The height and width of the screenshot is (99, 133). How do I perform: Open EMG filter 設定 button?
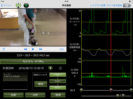pyautogui.click(x=41, y=84)
